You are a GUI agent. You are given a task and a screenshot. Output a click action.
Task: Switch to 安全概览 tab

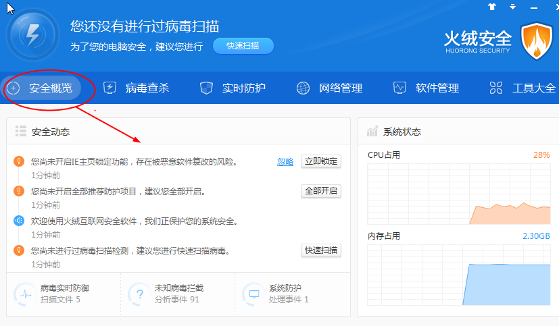click(x=42, y=88)
